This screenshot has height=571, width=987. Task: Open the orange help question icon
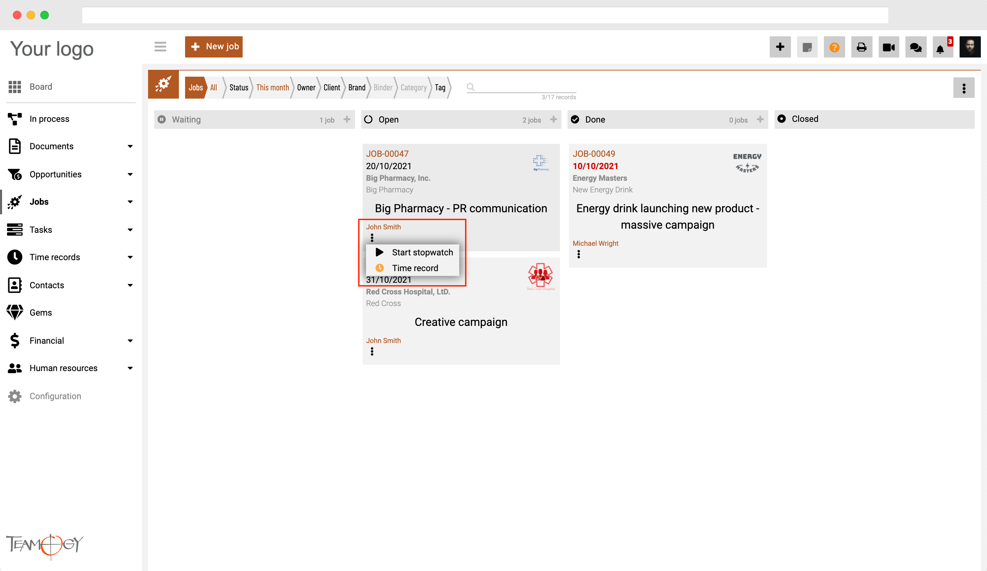834,47
